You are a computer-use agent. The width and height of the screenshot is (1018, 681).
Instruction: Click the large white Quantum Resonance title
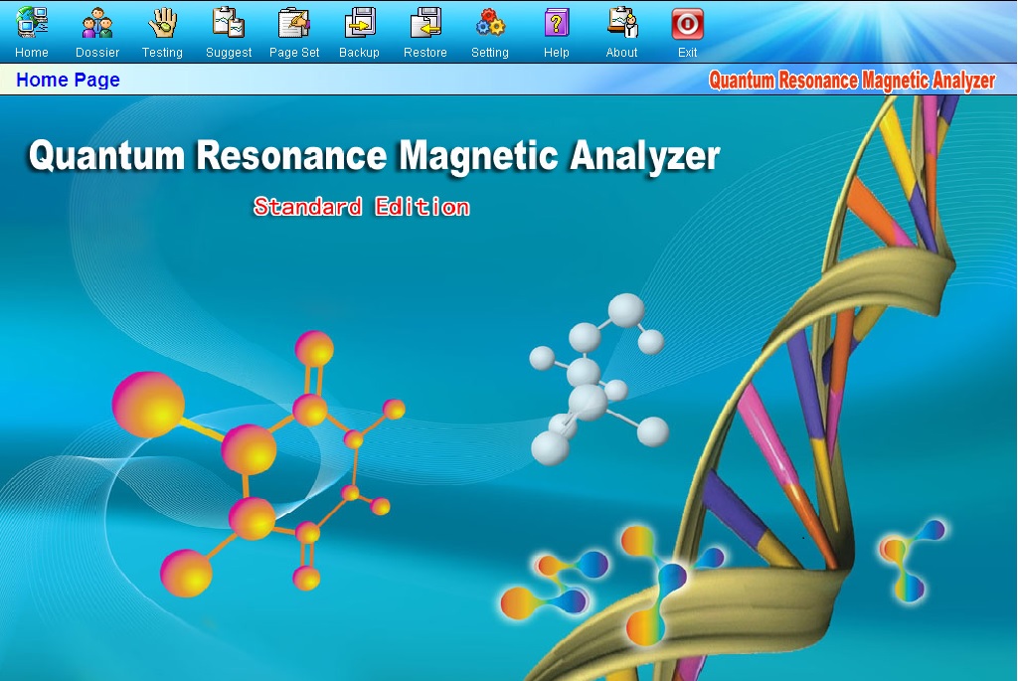coord(374,157)
